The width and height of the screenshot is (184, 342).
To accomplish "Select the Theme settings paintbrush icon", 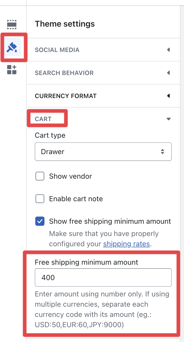I will click(12, 47).
